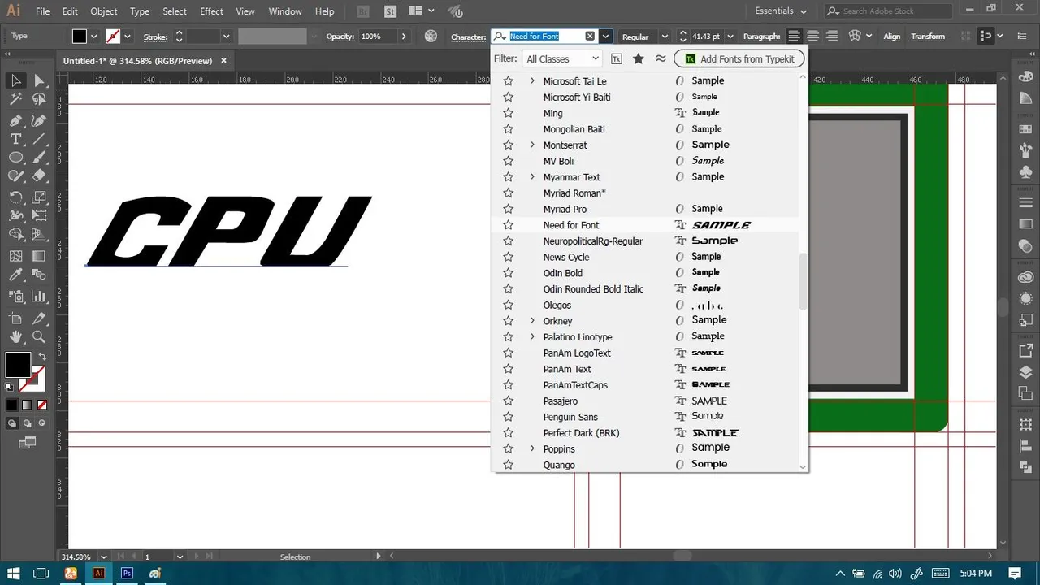Select the Column Graph tool
The width and height of the screenshot is (1040, 585).
pos(39,296)
